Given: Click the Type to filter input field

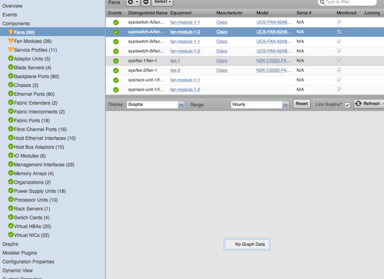Looking at the screenshot, I should tap(347, 2).
